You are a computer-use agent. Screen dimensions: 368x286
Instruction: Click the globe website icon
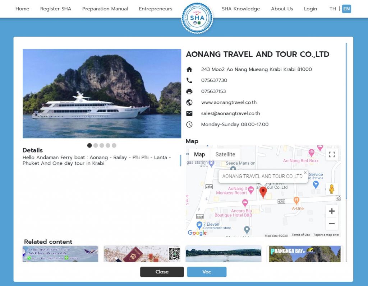[189, 102]
